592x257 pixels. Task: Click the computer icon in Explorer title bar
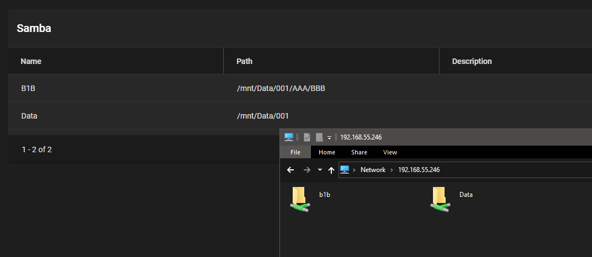click(x=289, y=137)
